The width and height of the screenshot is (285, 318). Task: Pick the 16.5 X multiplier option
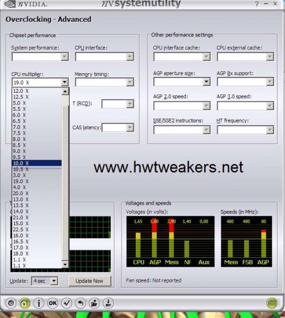coord(37,242)
